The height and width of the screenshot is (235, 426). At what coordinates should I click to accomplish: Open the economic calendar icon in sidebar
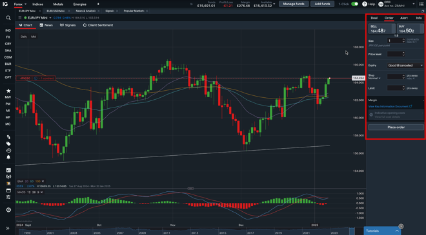click(8, 191)
